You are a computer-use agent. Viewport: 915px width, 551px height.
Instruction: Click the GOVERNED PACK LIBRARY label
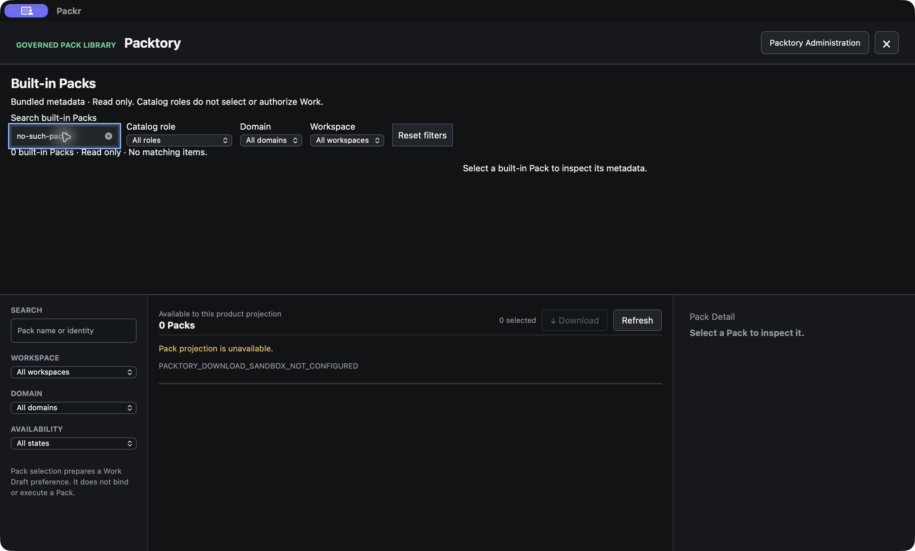coord(66,45)
